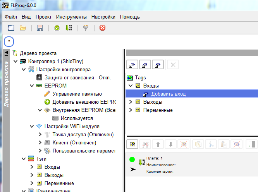Viewport: 258px width, 192px height.
Task: Expand the Переменные node in Tags panel
Action: 131,110
